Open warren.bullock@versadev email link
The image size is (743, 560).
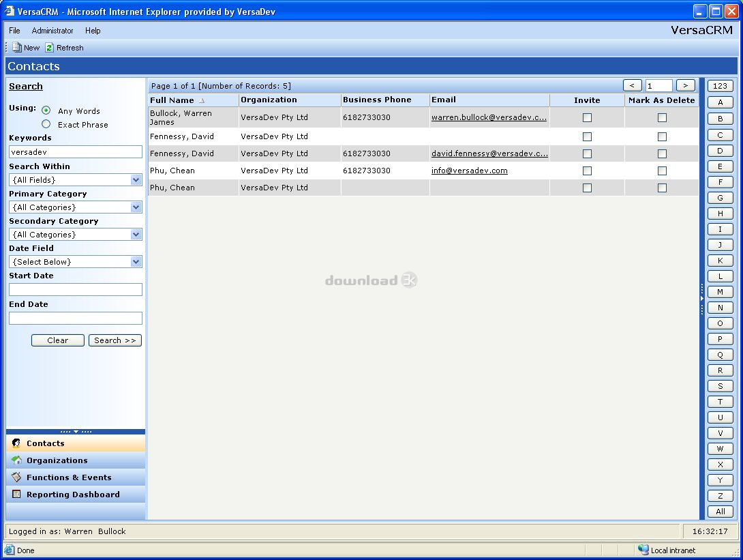(489, 117)
